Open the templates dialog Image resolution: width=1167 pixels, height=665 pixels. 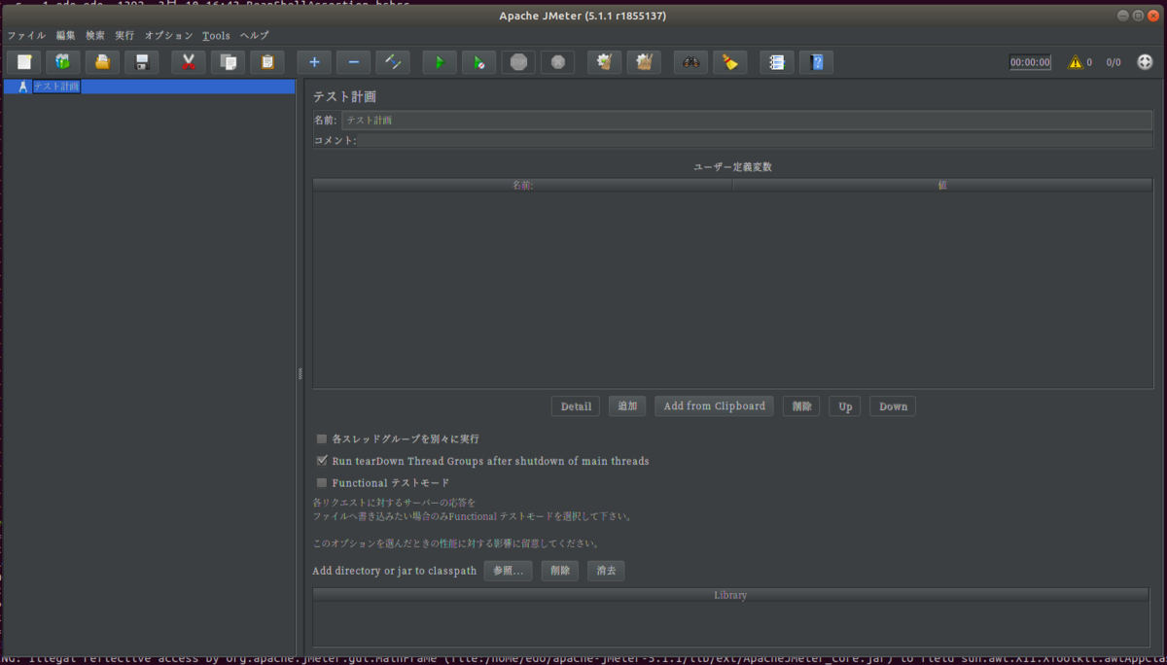click(62, 61)
